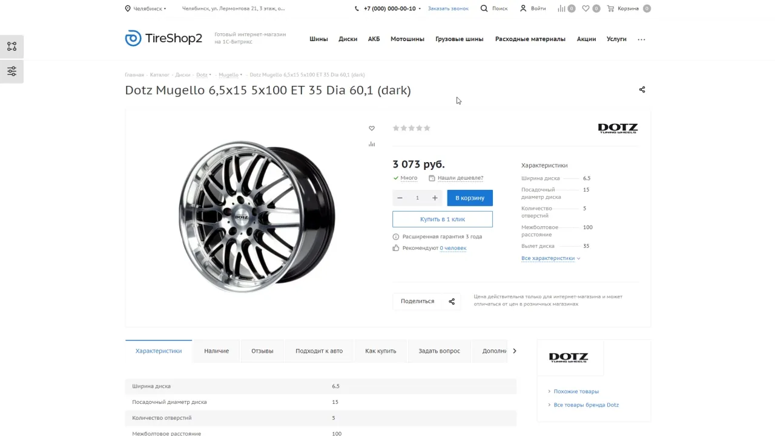Increase quantity with the plus button

(435, 198)
